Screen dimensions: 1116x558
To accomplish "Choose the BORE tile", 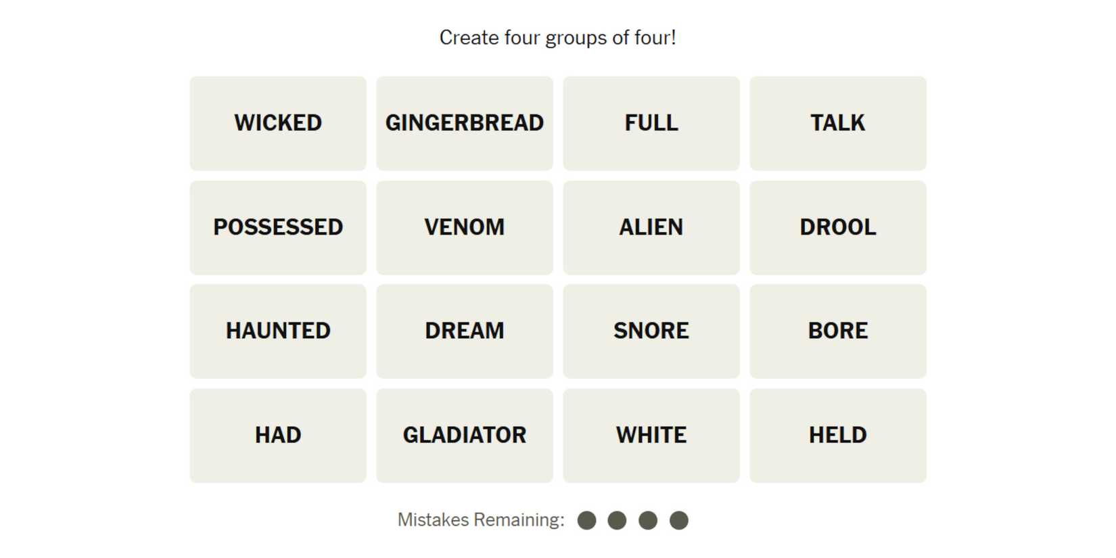I will tap(838, 331).
